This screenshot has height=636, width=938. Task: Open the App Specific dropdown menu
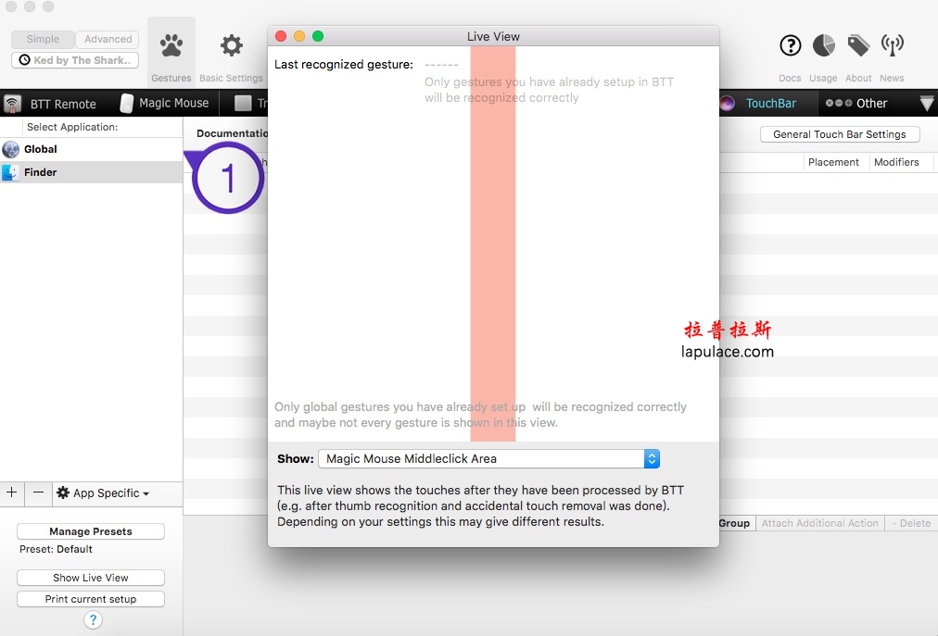104,493
